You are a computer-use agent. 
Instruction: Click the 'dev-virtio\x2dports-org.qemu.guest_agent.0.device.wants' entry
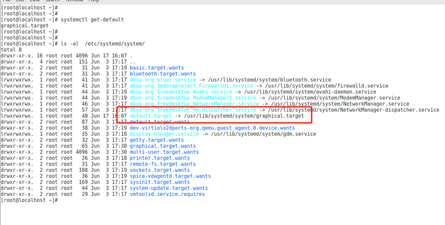point(212,128)
